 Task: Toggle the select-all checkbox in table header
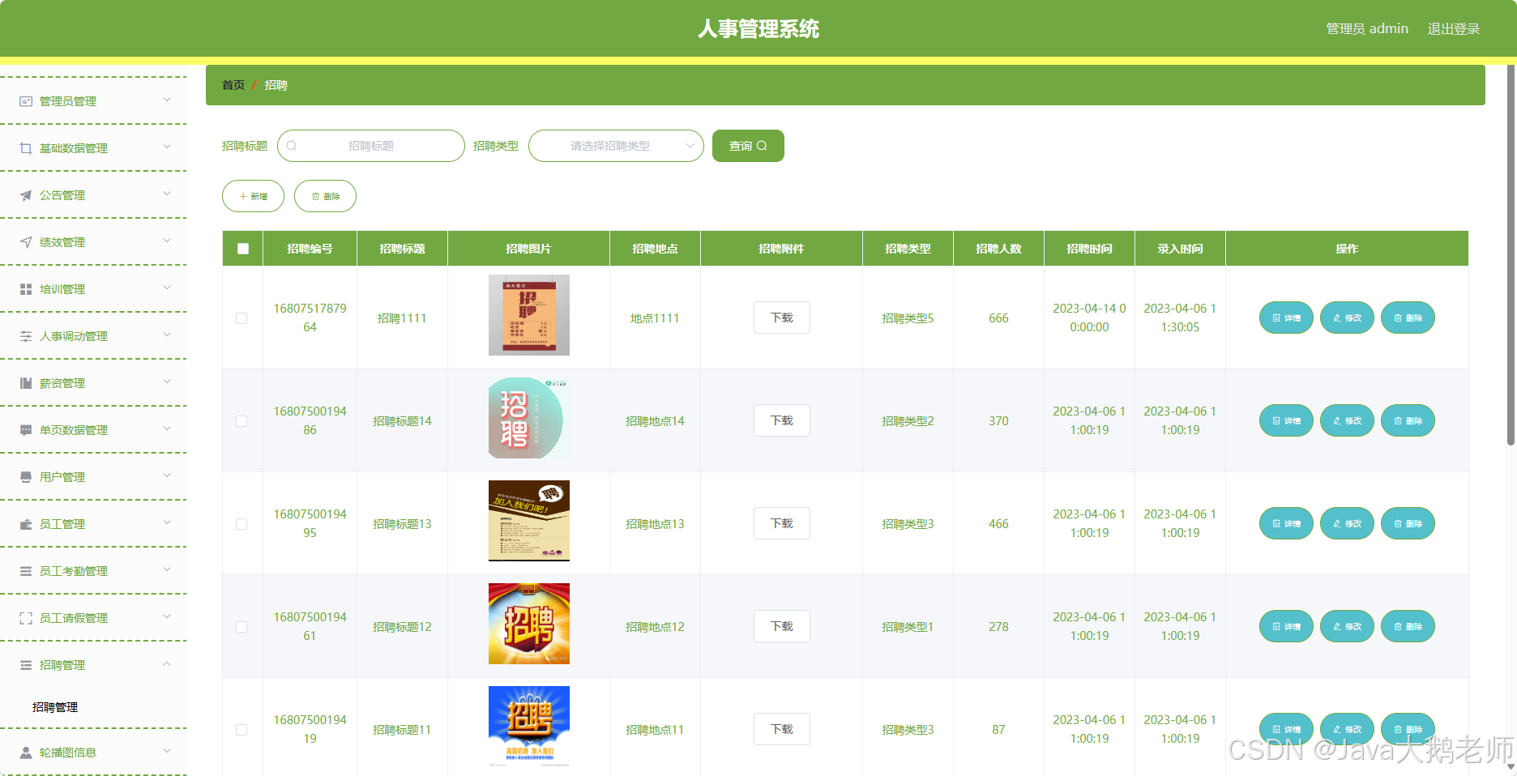click(241, 248)
